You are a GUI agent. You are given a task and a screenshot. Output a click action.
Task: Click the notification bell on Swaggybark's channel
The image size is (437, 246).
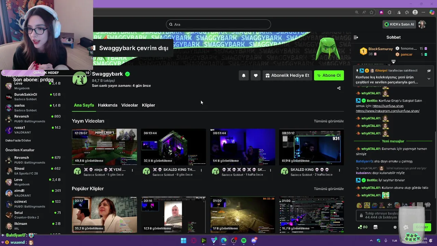point(244,76)
